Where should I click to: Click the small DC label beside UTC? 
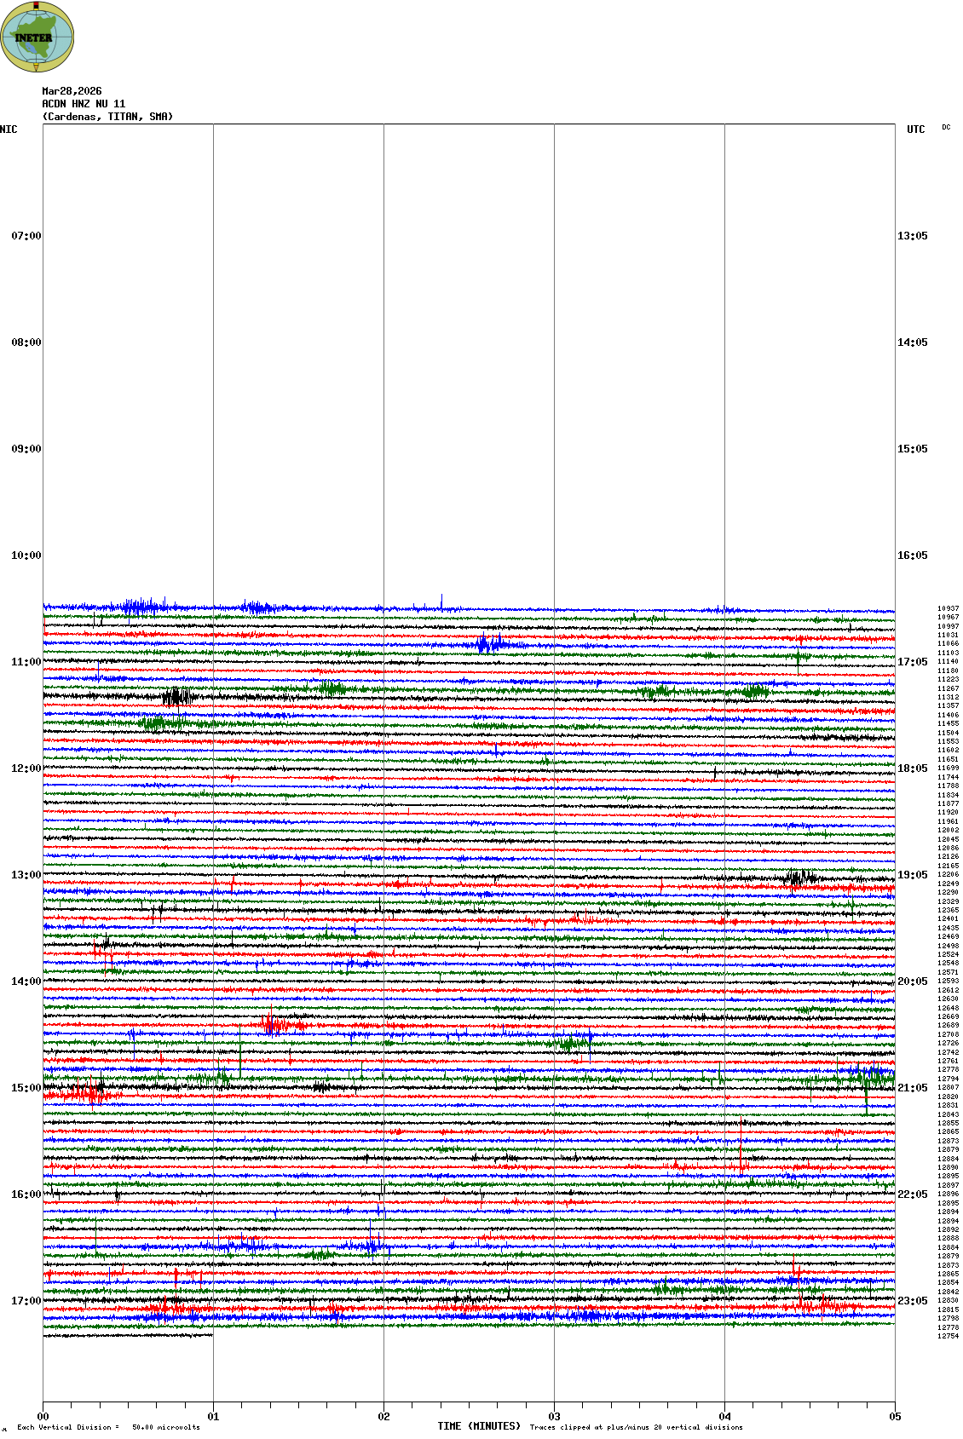pos(946,128)
